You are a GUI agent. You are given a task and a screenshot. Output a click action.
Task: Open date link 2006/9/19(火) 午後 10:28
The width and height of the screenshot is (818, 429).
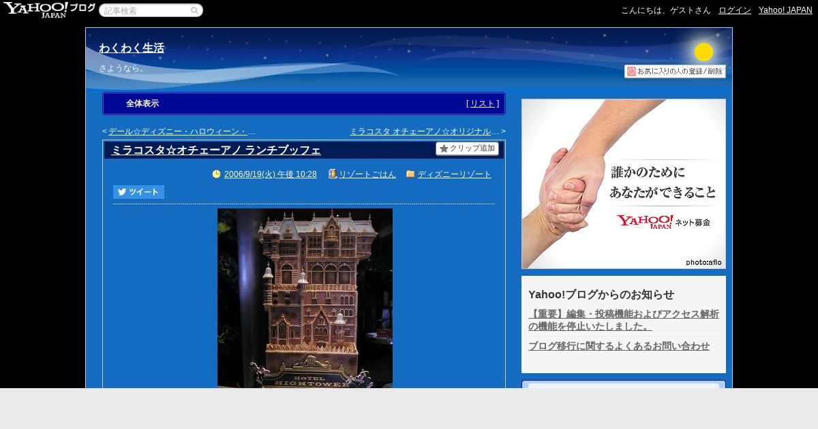coord(271,174)
